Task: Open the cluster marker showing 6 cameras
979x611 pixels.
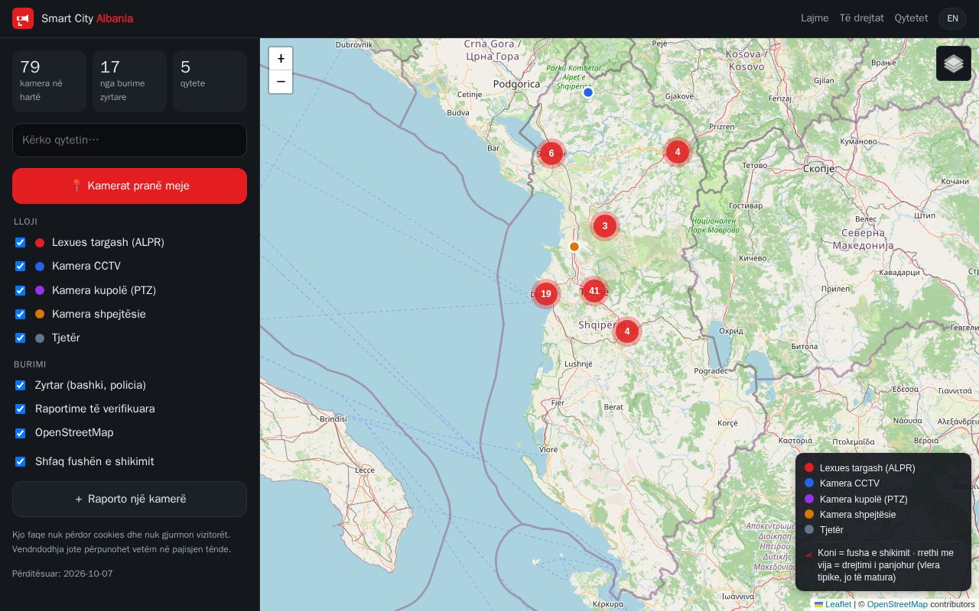Action: (x=551, y=153)
